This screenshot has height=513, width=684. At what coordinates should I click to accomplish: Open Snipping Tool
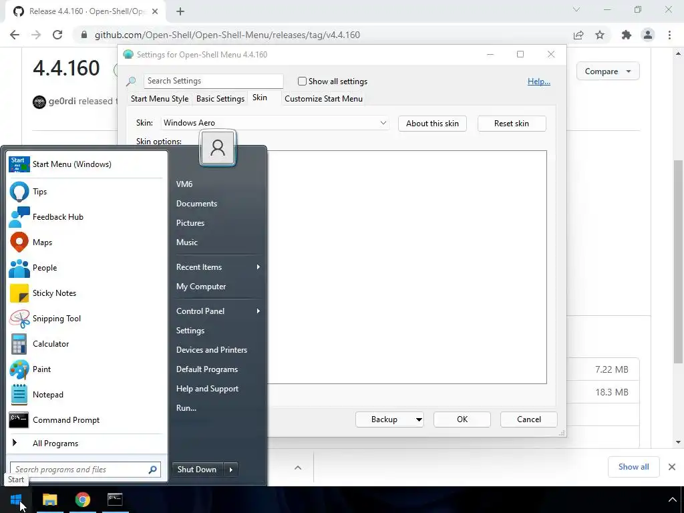click(x=86, y=319)
